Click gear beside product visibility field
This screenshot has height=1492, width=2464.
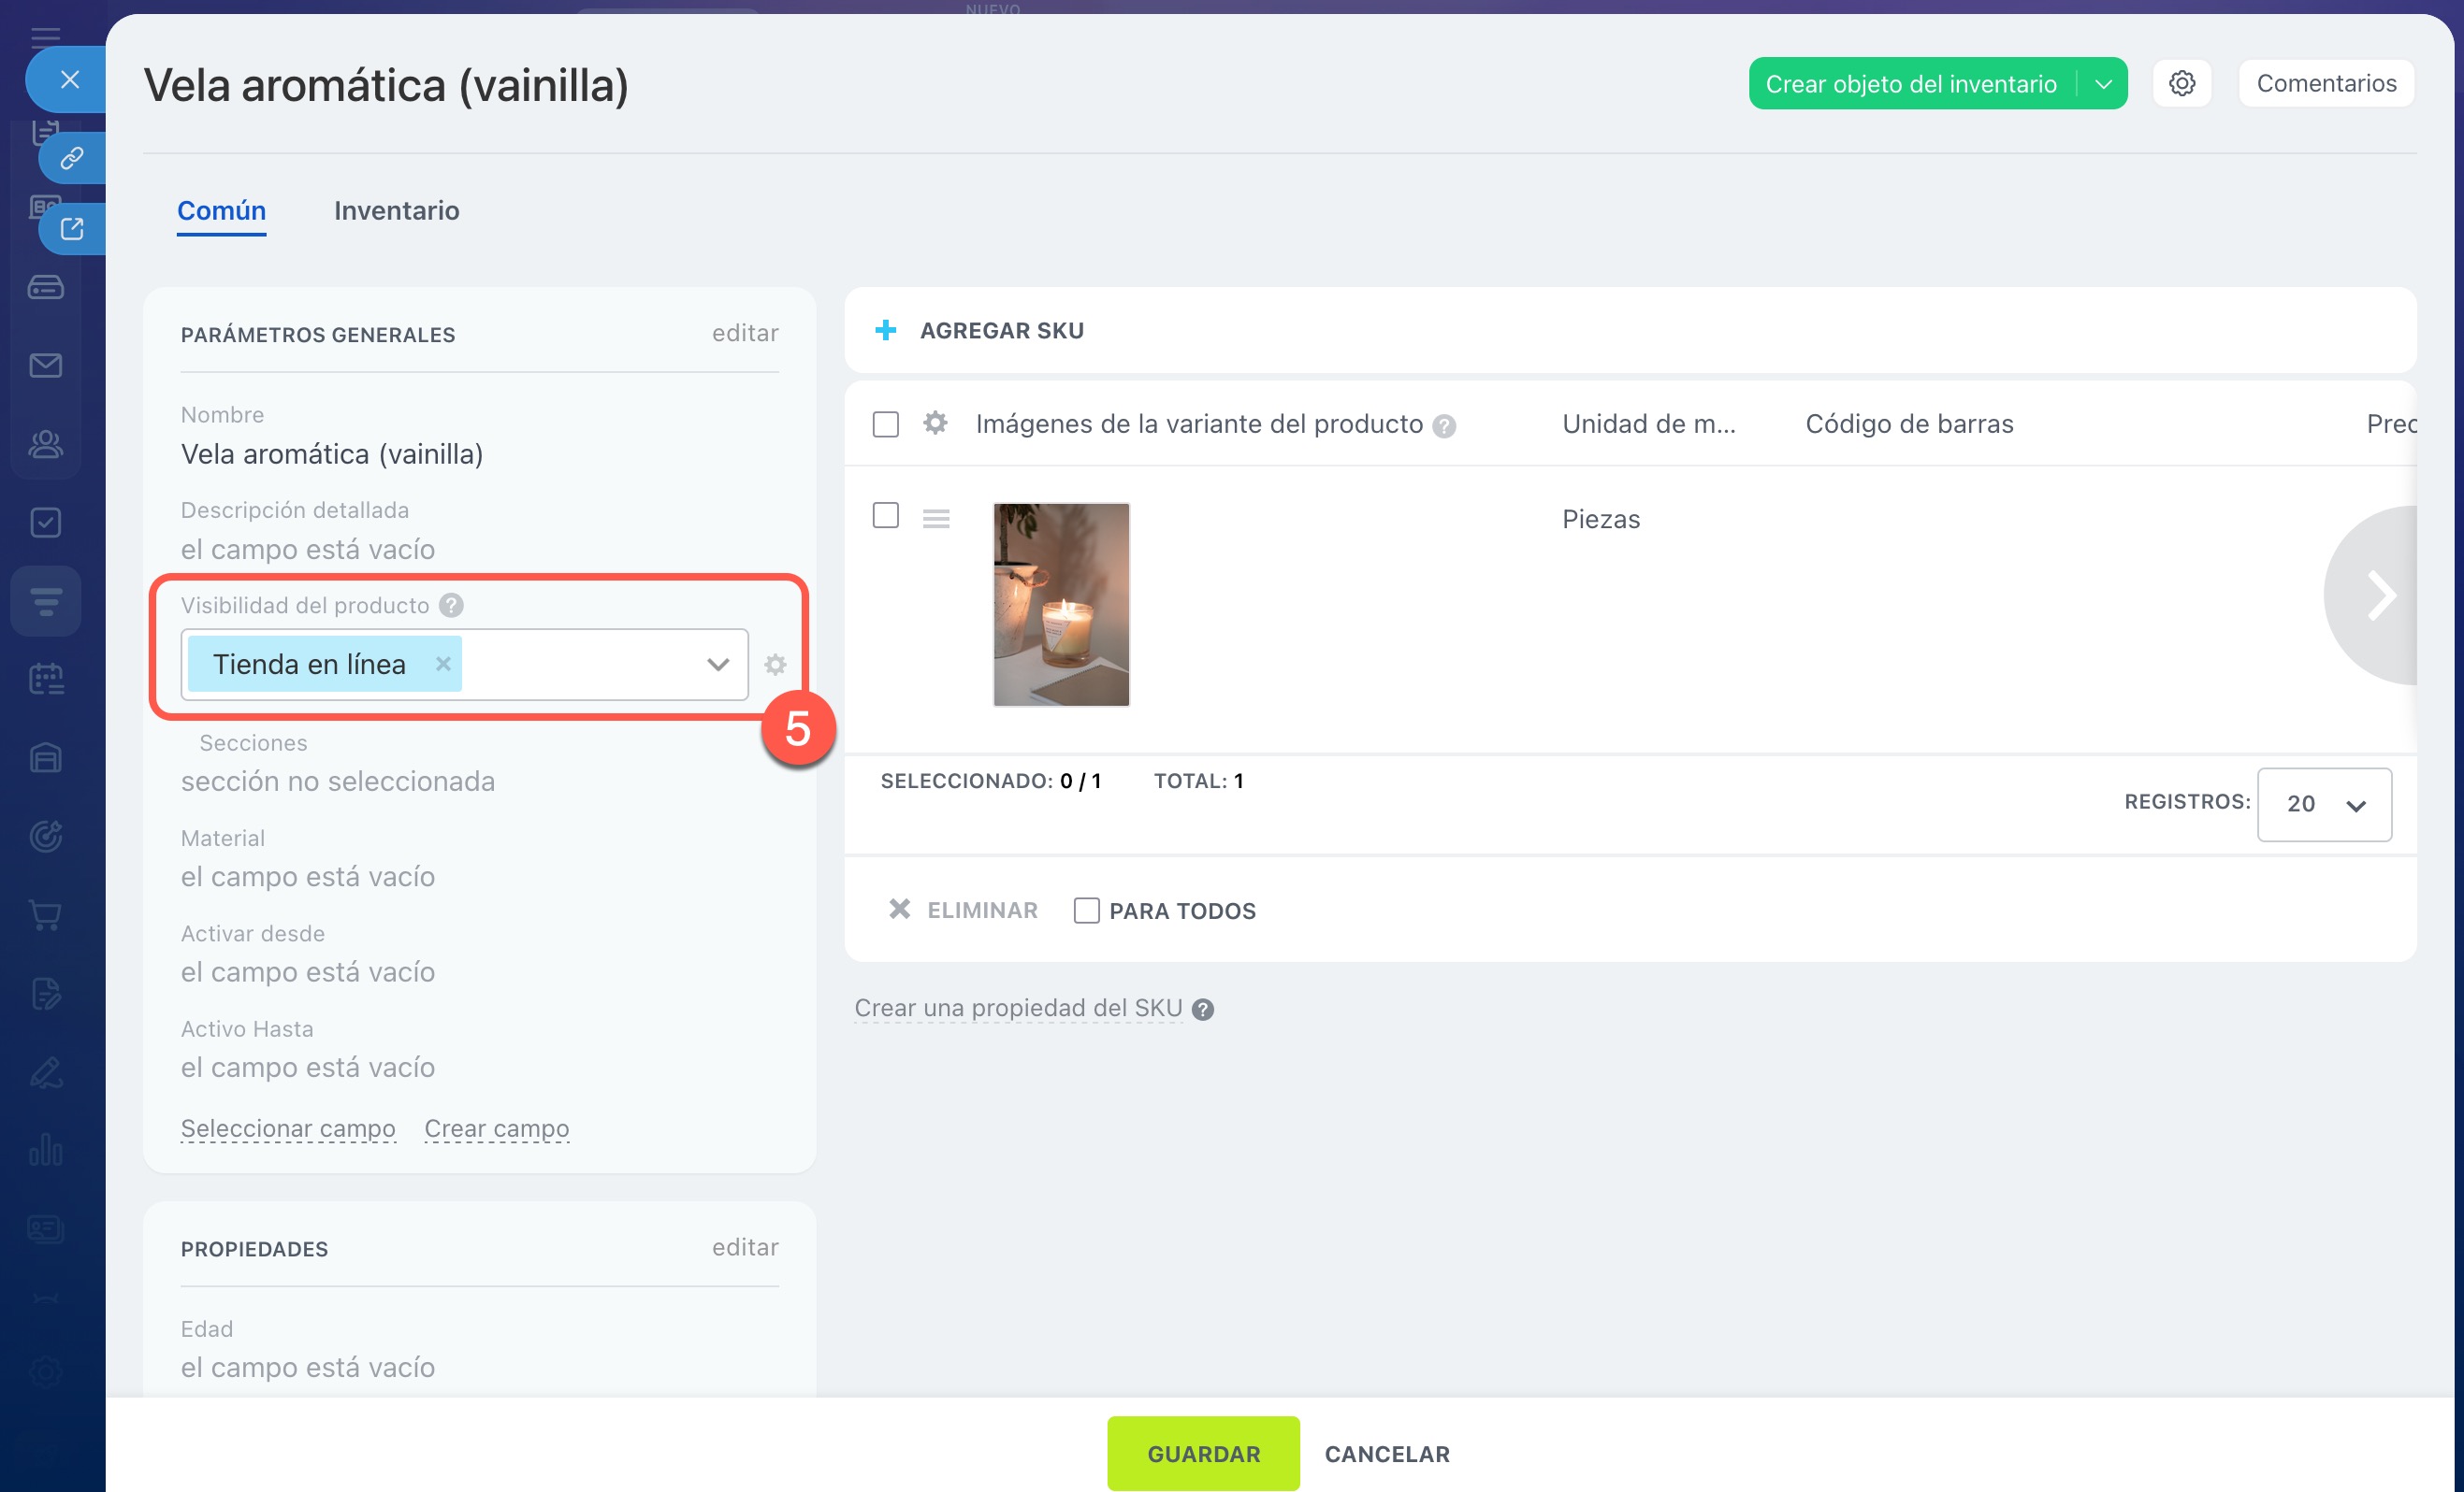coord(775,665)
